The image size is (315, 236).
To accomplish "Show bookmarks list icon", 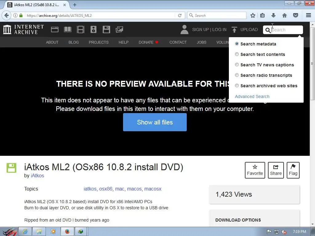I will click(x=262, y=15).
